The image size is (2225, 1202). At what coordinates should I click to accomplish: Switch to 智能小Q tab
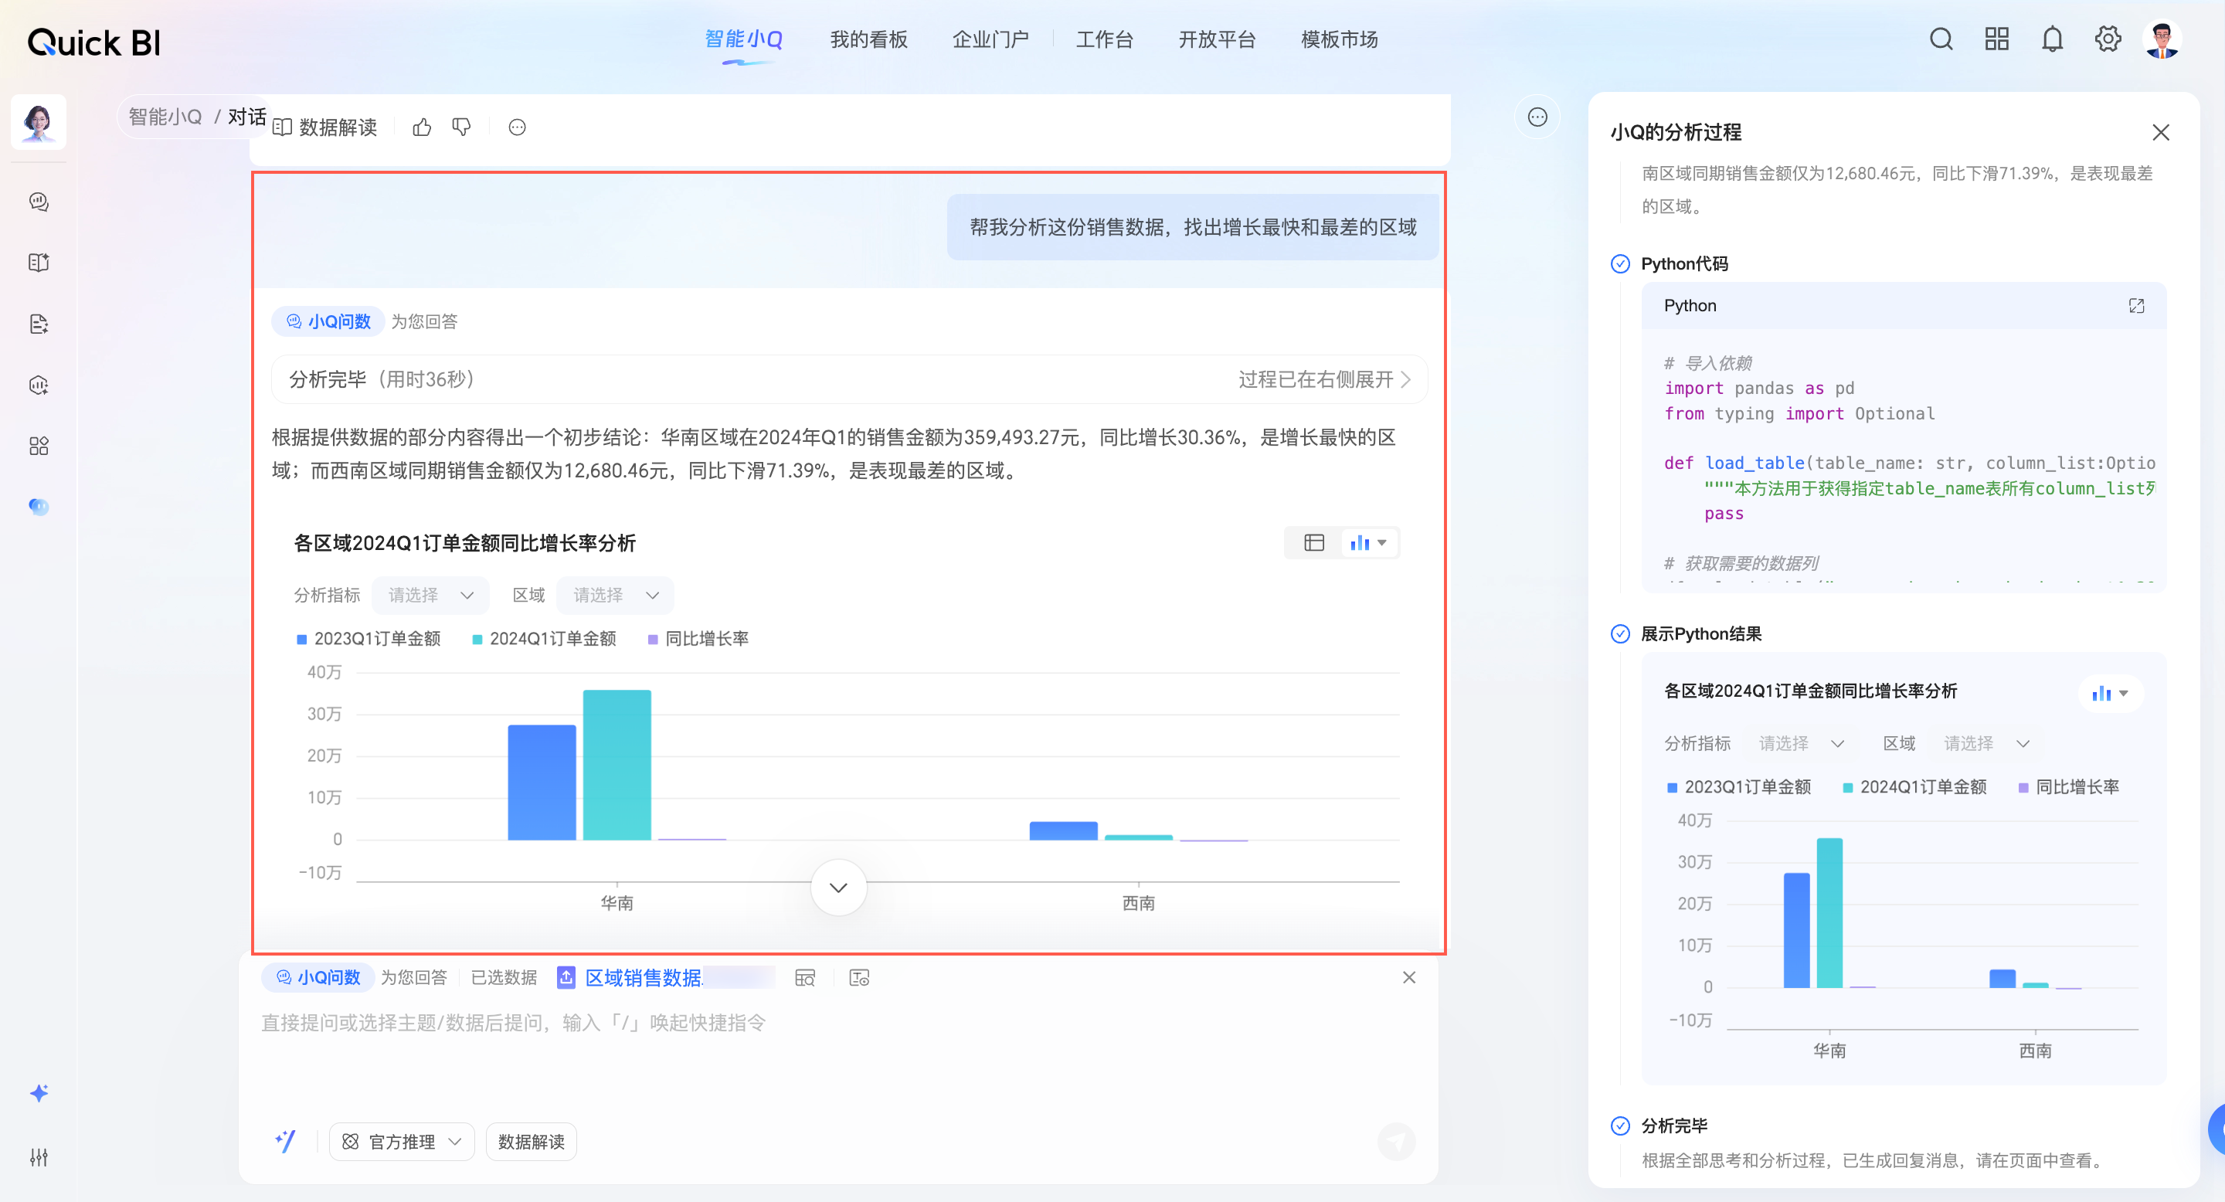click(744, 39)
